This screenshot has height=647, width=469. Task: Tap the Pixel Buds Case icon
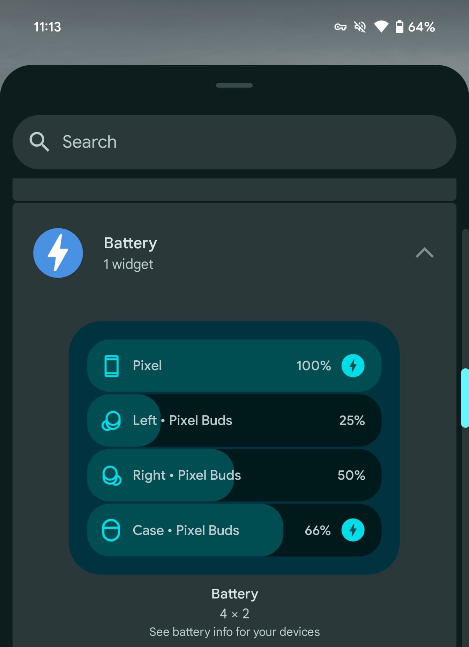tap(111, 530)
